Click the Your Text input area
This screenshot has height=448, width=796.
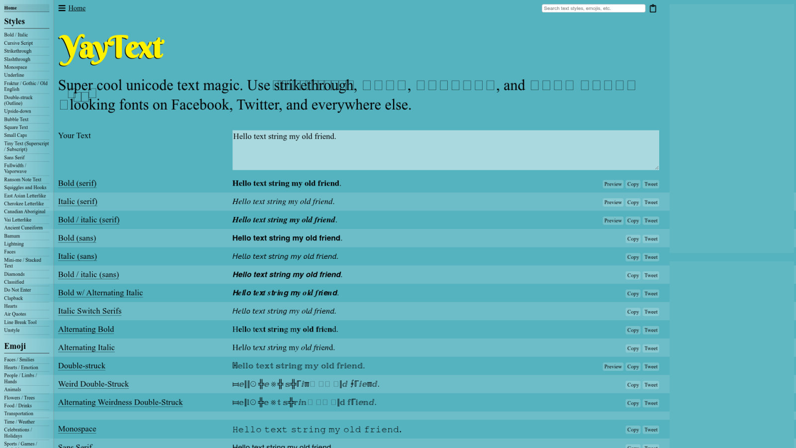[x=445, y=150]
